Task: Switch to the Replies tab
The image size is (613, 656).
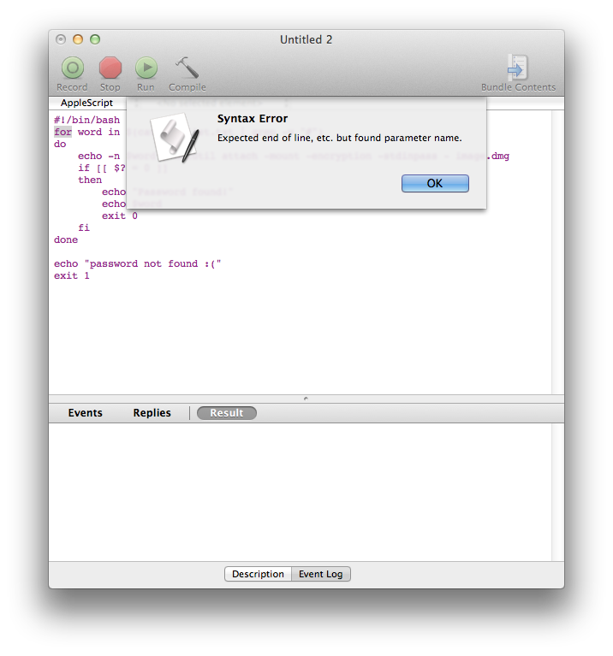Action: pos(152,413)
